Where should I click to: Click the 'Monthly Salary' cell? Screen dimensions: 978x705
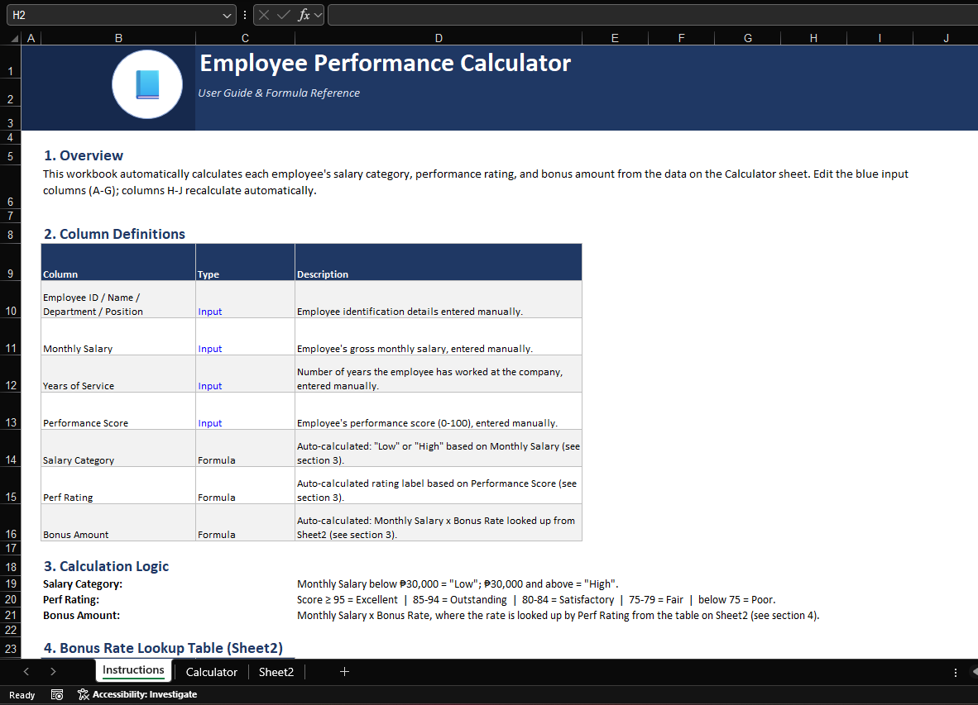(118, 337)
